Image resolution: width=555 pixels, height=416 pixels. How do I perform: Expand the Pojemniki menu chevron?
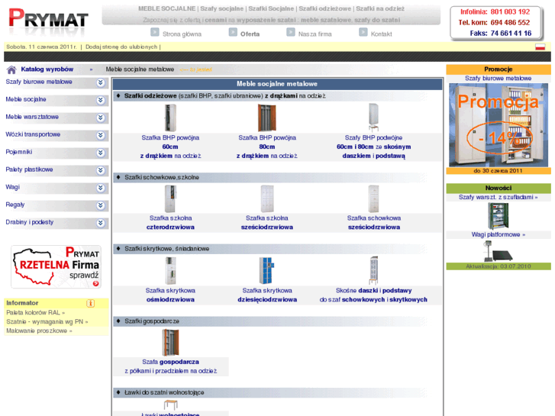point(101,153)
